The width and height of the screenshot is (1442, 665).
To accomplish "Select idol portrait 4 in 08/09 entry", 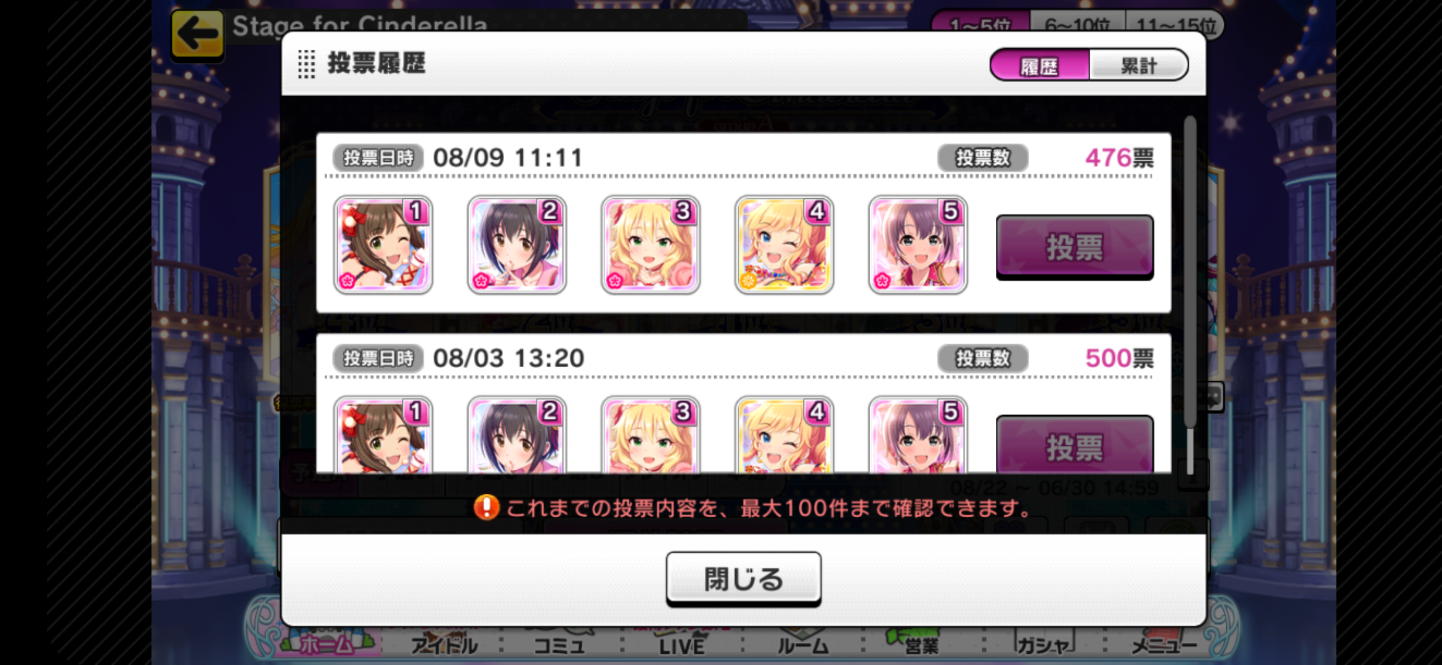I will point(784,245).
